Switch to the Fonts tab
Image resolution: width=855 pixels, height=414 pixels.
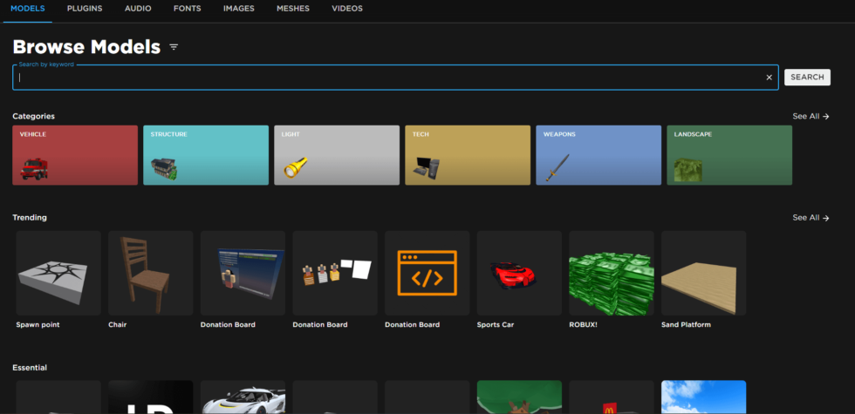pos(187,9)
